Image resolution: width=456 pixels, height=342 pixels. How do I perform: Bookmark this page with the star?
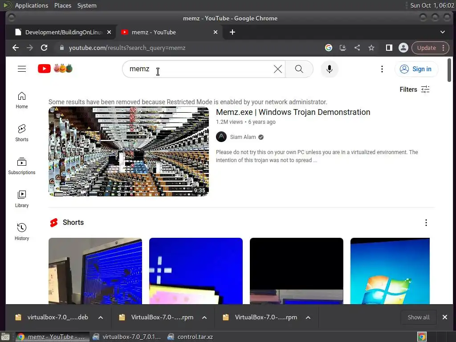(x=371, y=48)
